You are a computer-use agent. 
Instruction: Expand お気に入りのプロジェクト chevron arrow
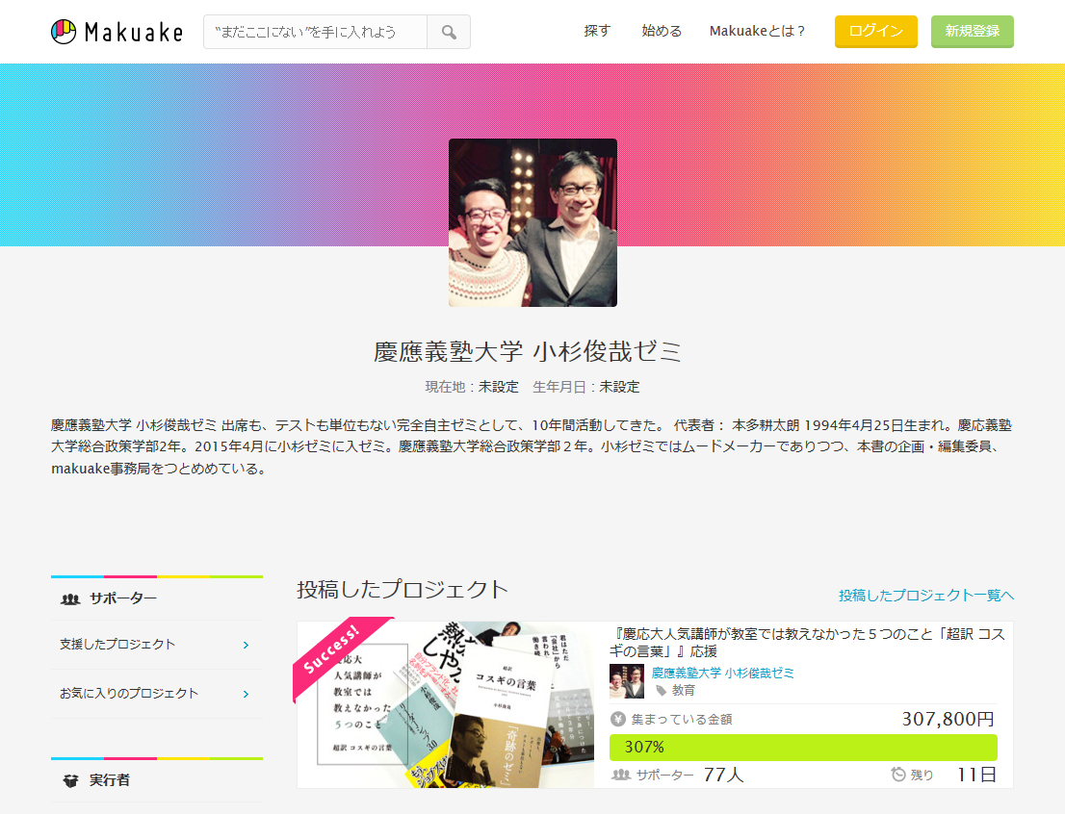click(x=246, y=694)
